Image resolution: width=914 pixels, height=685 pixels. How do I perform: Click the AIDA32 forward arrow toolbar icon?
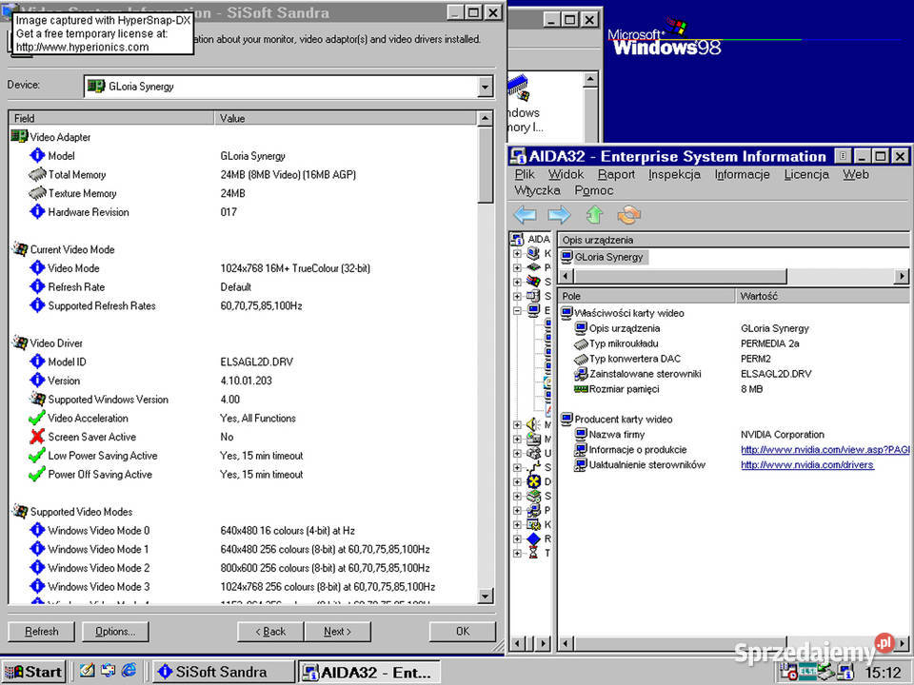tap(559, 215)
